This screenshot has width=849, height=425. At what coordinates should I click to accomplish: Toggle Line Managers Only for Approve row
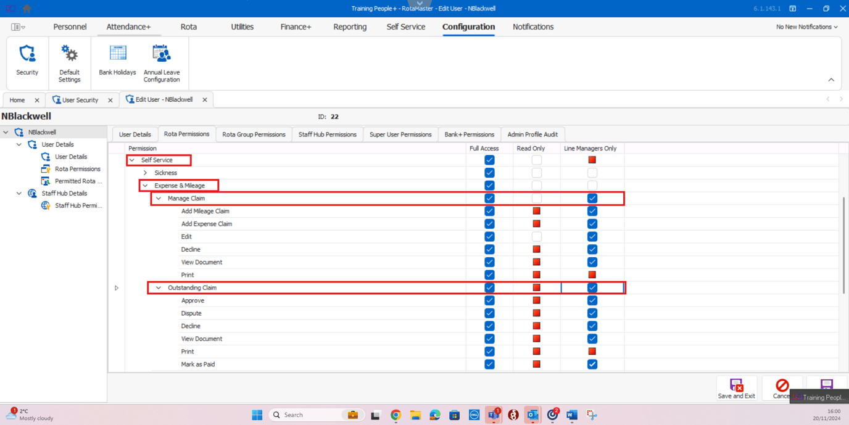(592, 300)
